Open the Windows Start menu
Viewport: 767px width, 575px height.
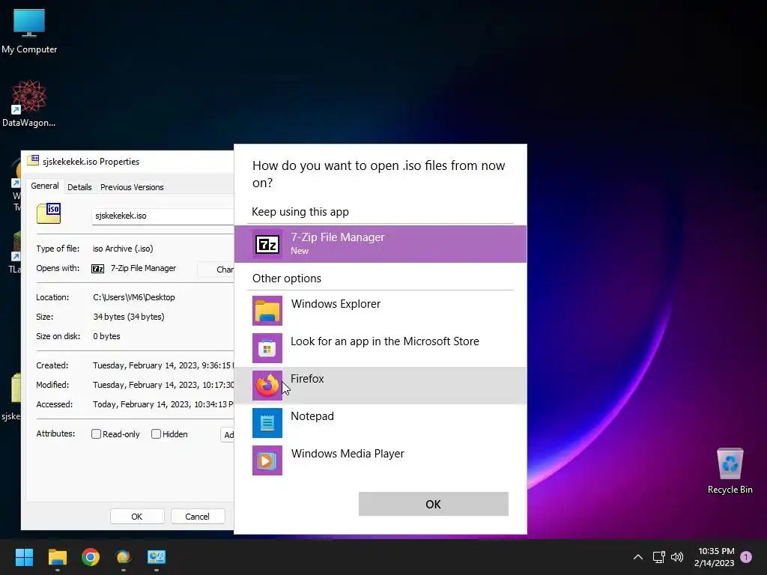[24, 557]
